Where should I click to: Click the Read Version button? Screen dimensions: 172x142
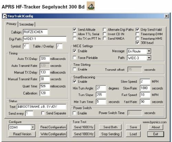[x=22, y=134]
